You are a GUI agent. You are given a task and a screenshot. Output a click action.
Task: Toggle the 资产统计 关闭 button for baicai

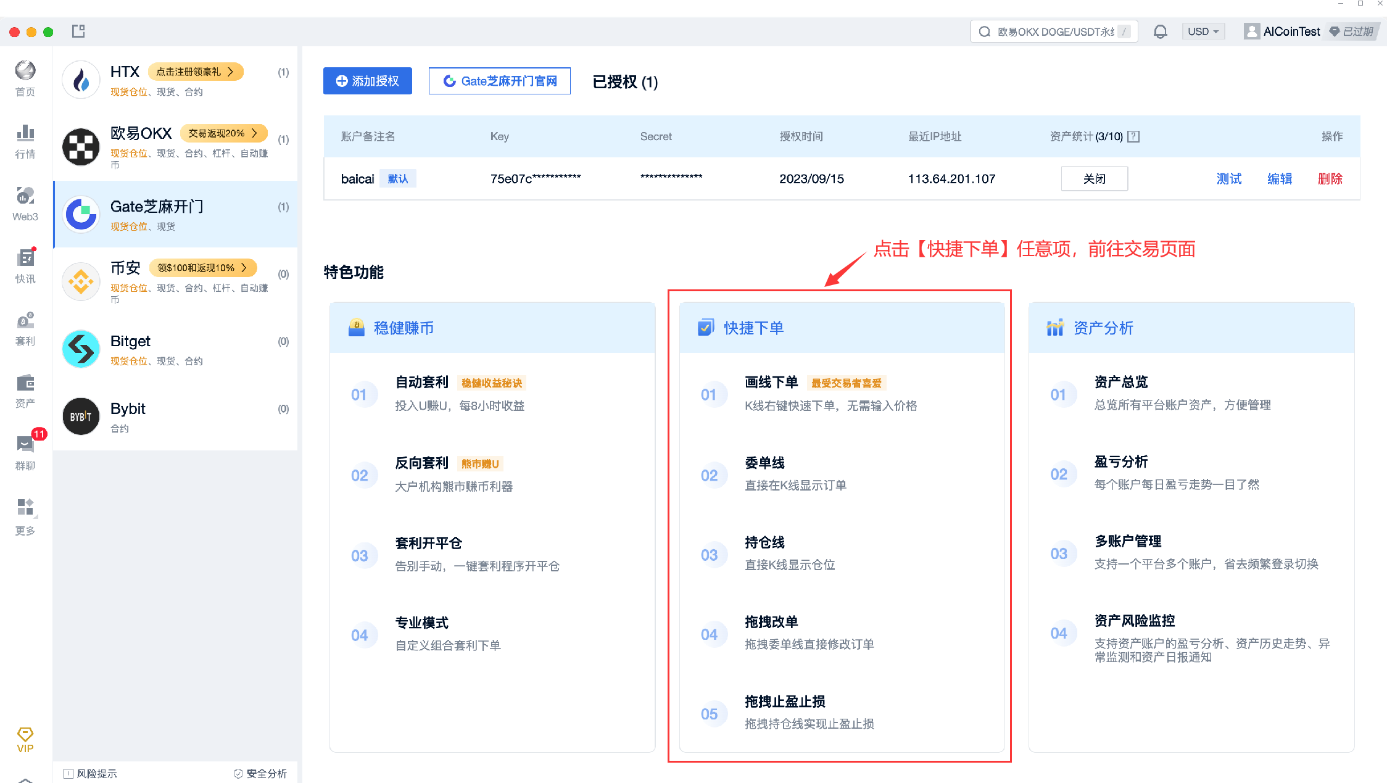click(1095, 178)
